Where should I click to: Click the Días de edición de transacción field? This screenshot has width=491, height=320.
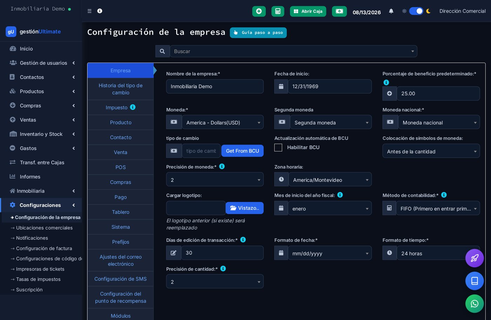click(222, 253)
